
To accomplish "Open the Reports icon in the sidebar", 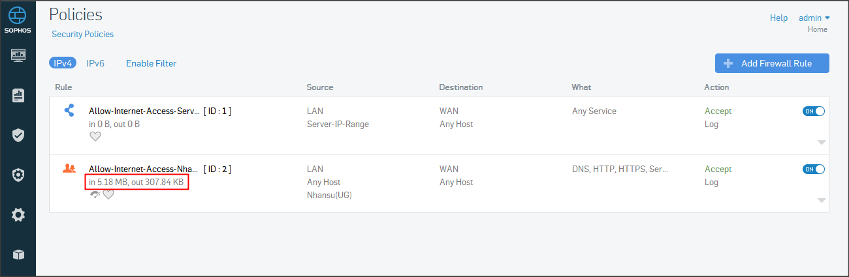I will click(18, 96).
